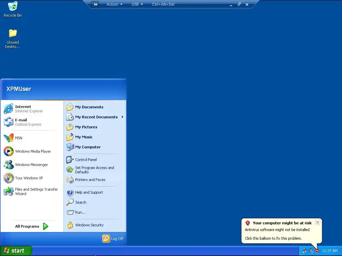Click the My Recent Documents icon
This screenshot has width=342, height=256.
pyautogui.click(x=70, y=117)
